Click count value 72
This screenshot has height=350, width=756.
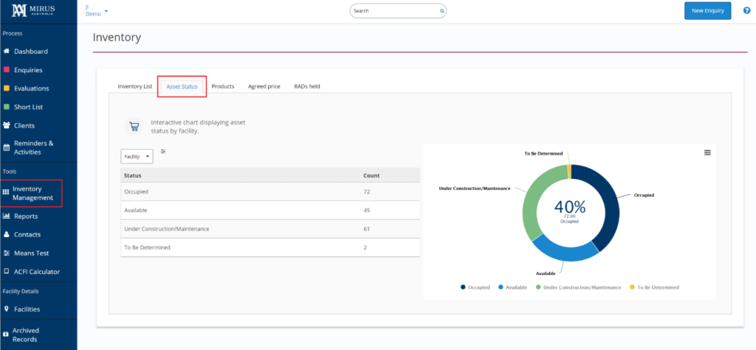pyautogui.click(x=366, y=192)
